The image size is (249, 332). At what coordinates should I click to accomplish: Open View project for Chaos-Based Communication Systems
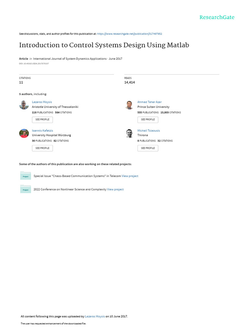click(130, 176)
